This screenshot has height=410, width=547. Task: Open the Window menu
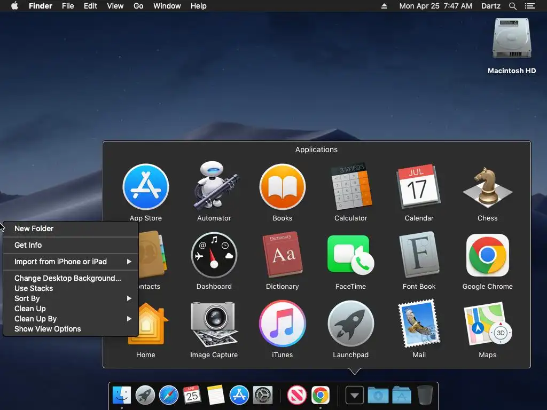[x=167, y=6]
